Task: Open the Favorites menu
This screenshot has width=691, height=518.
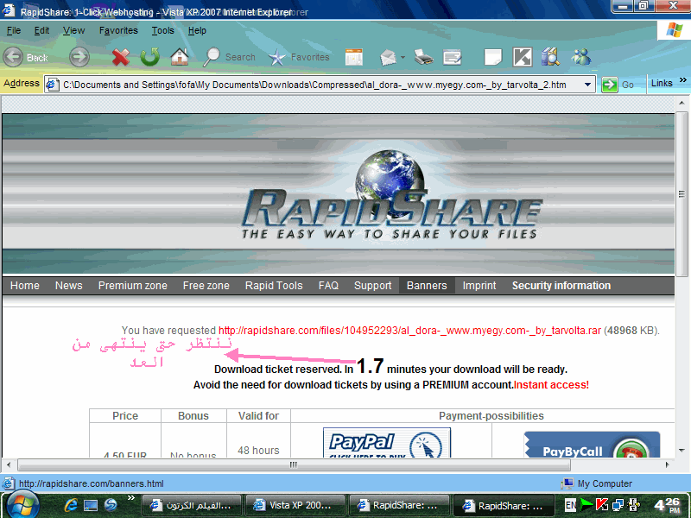Action: pyautogui.click(x=118, y=30)
